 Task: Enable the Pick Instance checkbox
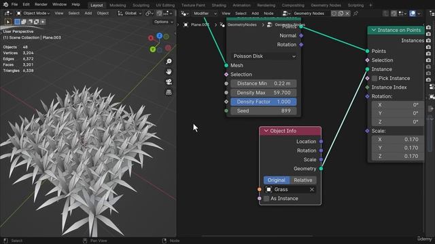point(375,79)
